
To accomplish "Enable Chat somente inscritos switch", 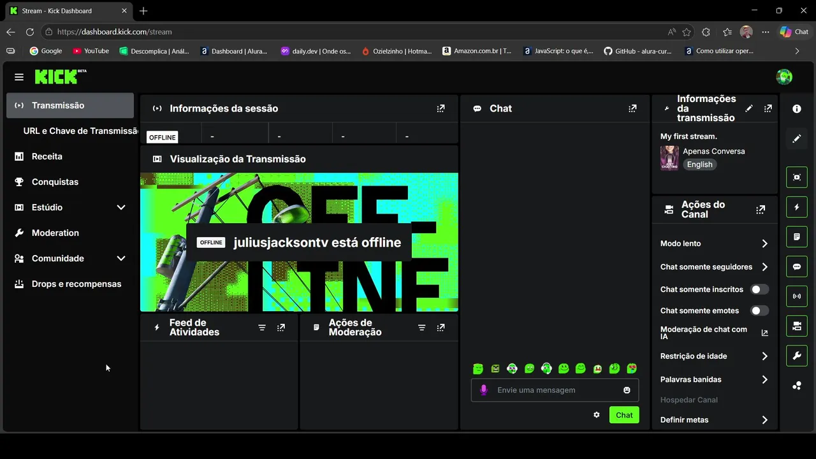I will point(759,289).
